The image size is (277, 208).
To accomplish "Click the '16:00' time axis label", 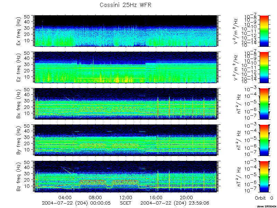I will [x=156, y=197].
